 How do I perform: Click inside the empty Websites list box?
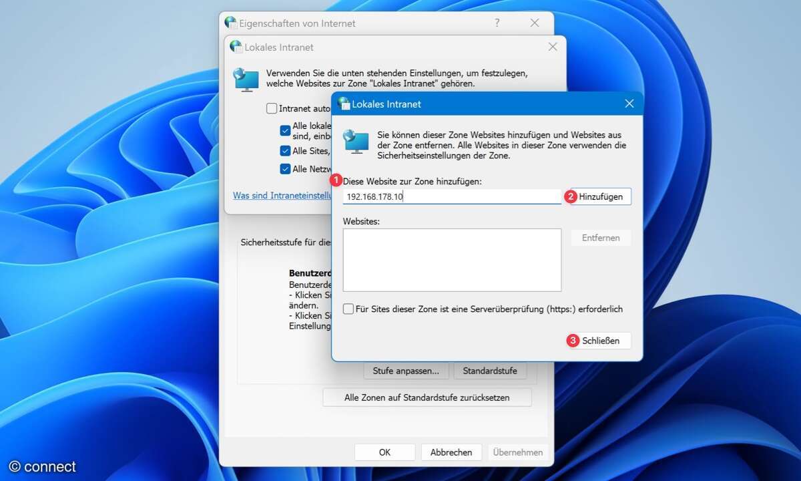[x=452, y=260]
